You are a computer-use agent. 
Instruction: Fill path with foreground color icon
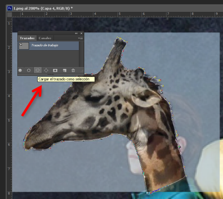[x=20, y=70]
